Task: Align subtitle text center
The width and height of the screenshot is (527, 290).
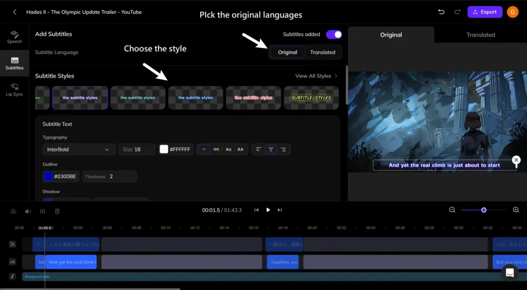Action: 271,149
